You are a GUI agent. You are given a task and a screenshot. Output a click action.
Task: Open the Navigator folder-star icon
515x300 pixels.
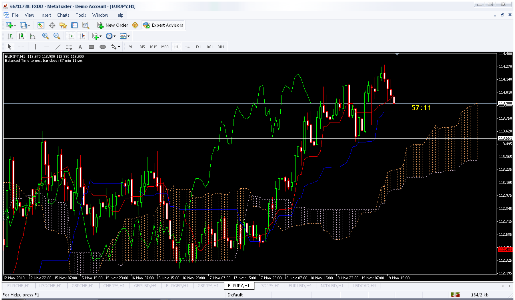click(63, 25)
